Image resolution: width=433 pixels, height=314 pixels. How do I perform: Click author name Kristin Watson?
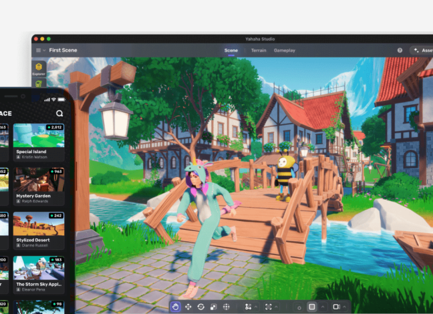tap(35, 157)
